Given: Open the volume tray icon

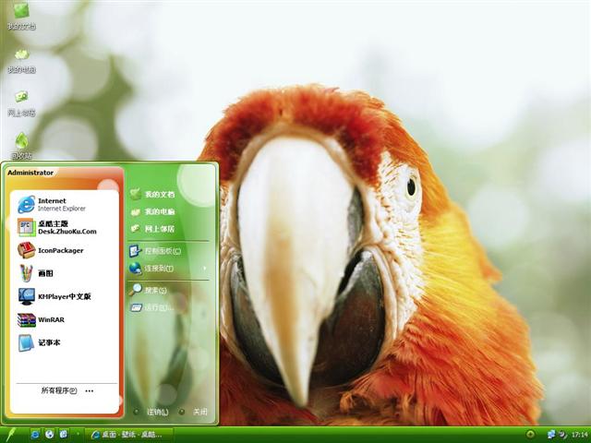Looking at the screenshot, I should [x=563, y=435].
